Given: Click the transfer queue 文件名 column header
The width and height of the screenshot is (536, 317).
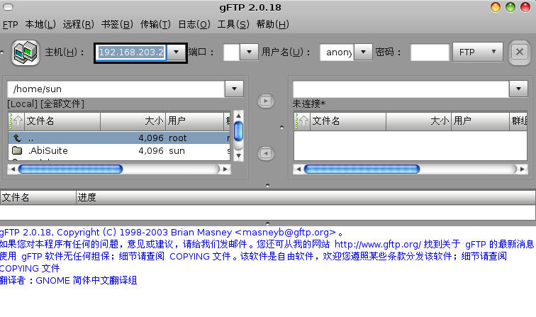Looking at the screenshot, I should click(38, 197).
